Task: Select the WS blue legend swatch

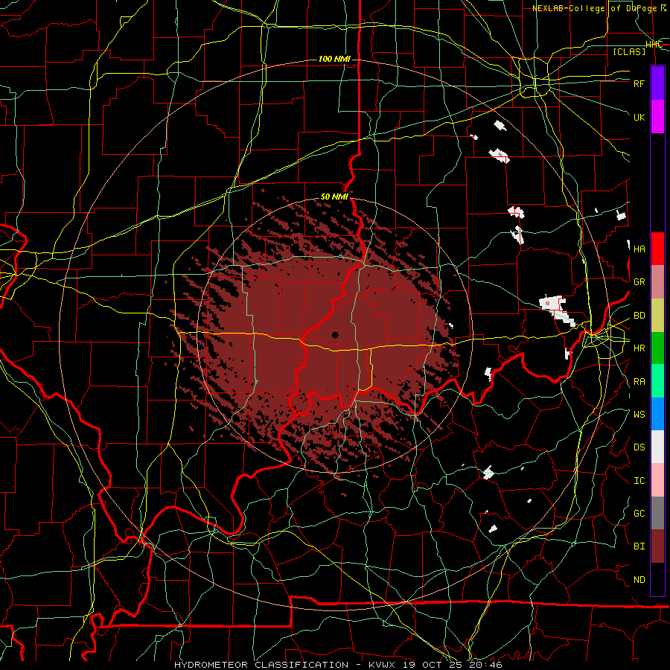Action: coord(657,414)
